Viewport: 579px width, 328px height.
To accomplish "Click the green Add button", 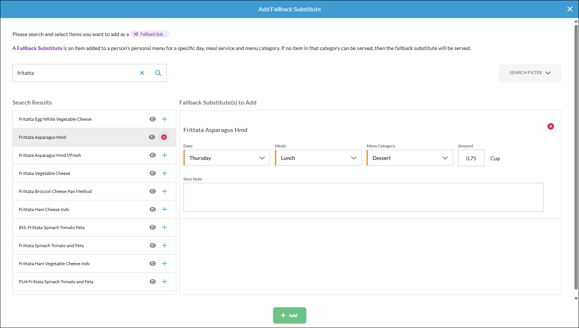I will pos(290,315).
